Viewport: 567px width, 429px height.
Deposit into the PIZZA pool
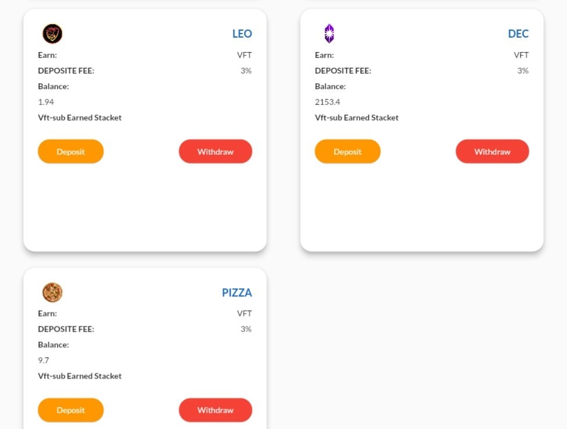pos(71,410)
